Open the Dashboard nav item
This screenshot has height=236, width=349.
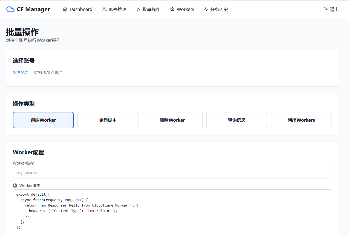click(x=78, y=9)
